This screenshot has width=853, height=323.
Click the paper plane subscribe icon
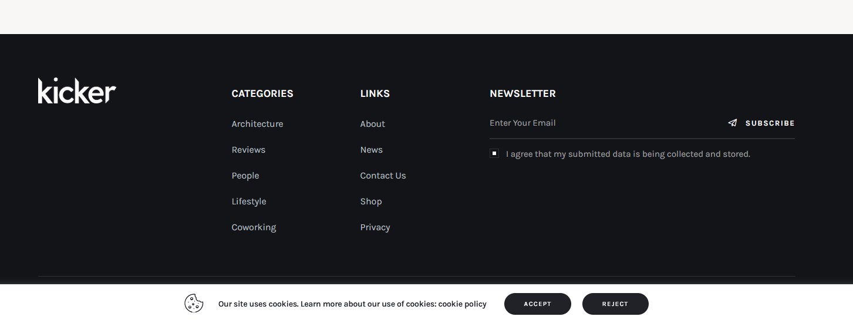733,123
